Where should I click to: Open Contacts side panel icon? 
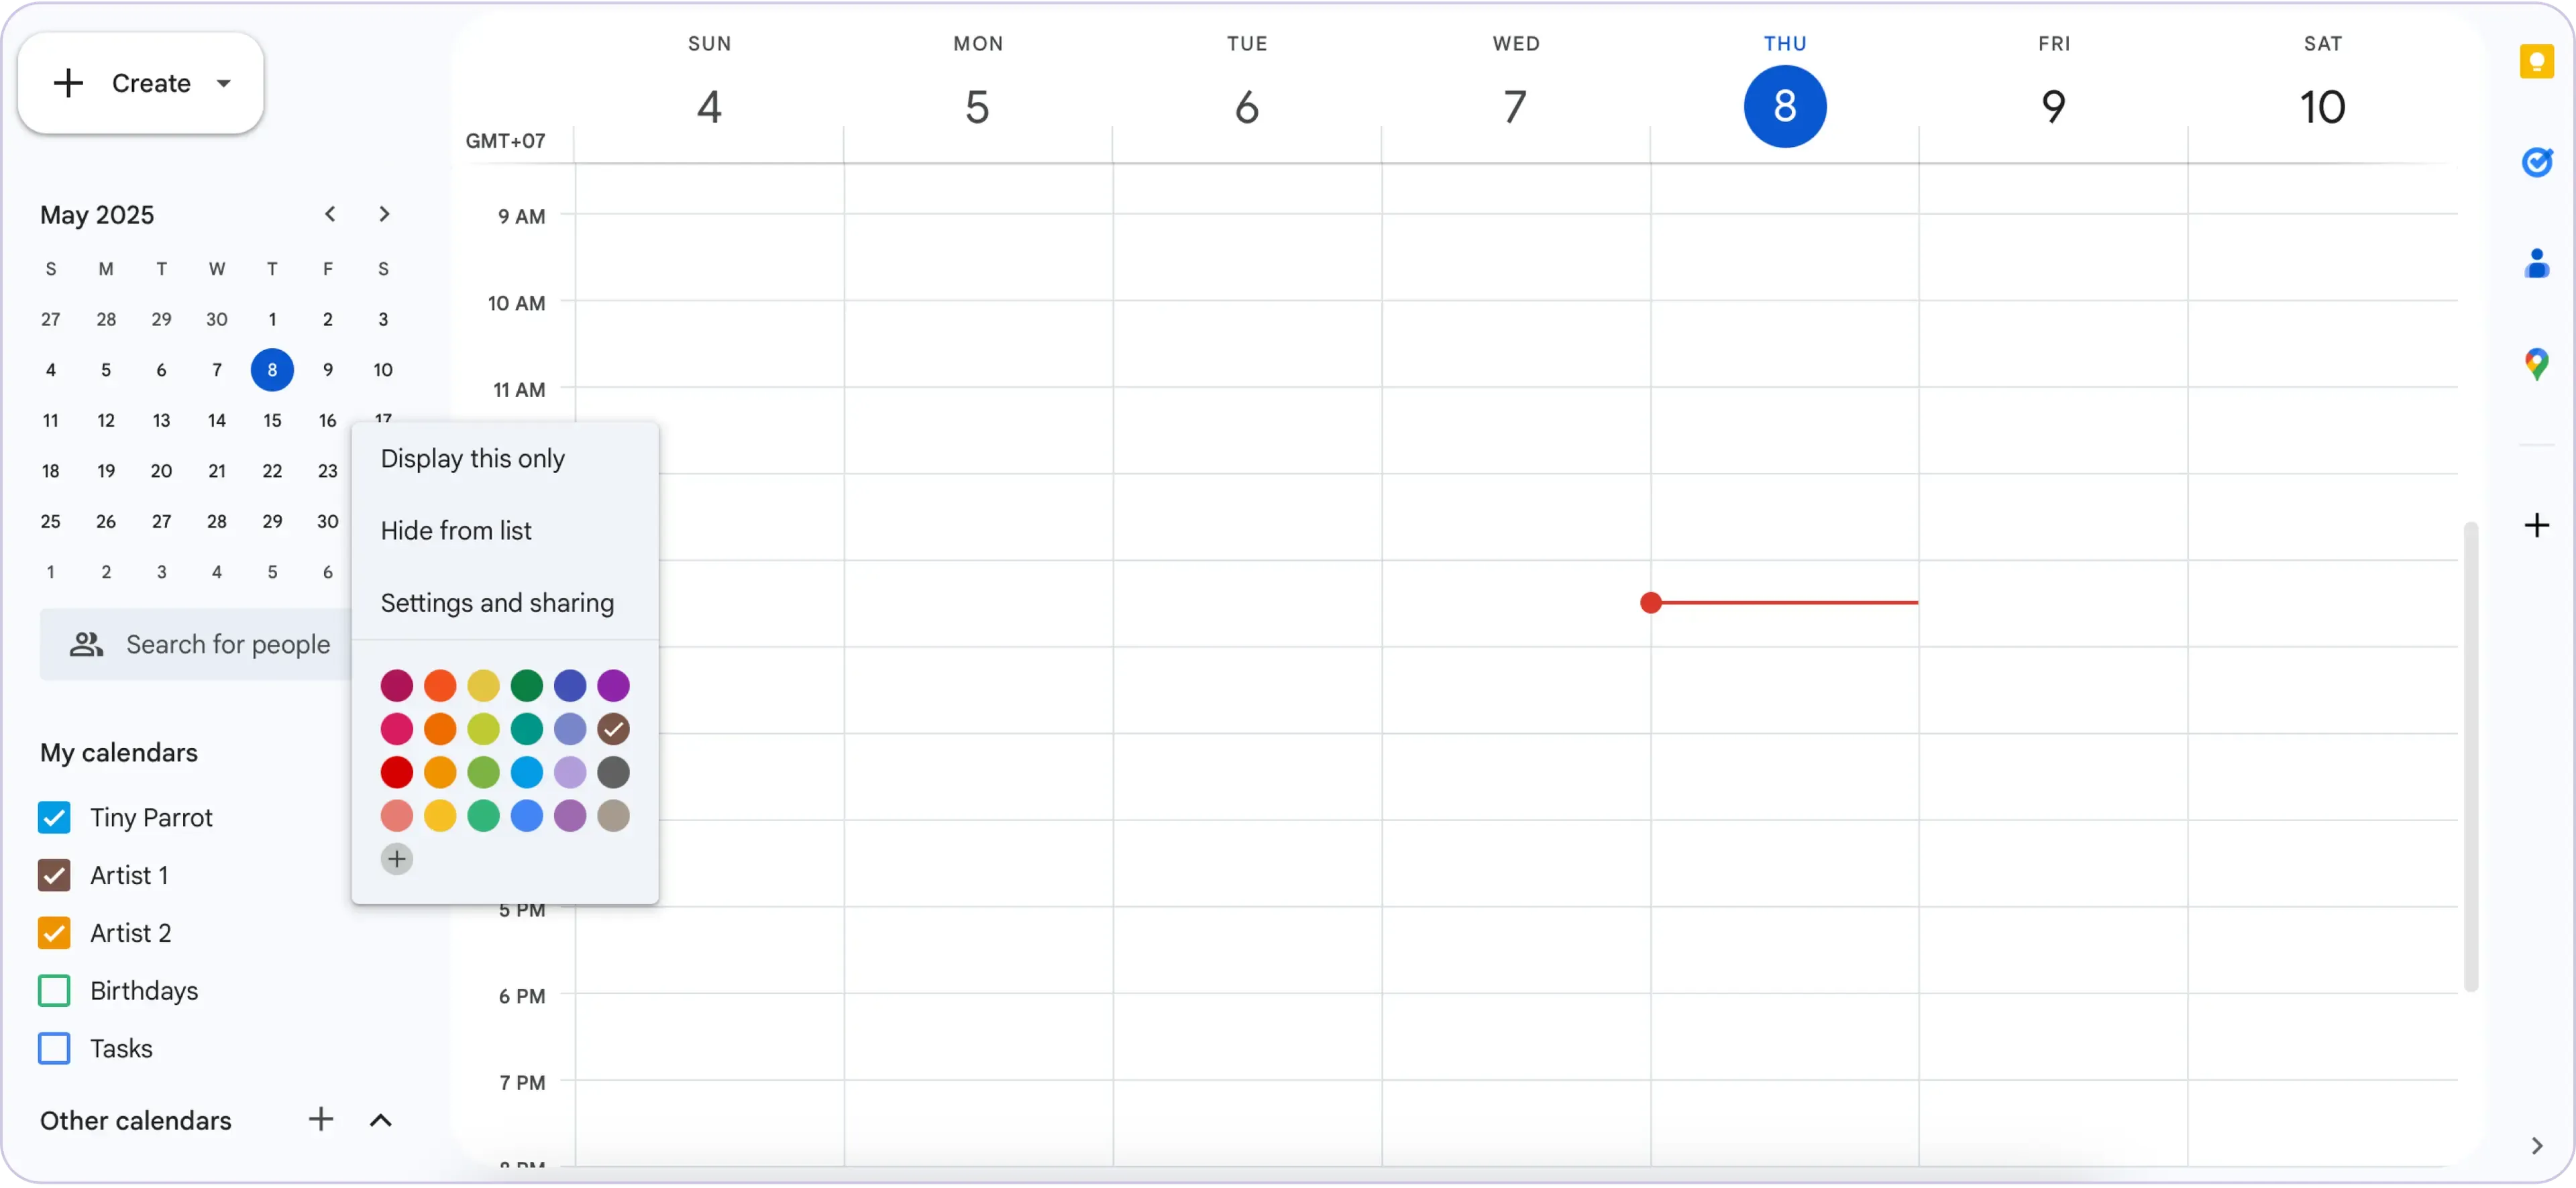[2536, 264]
